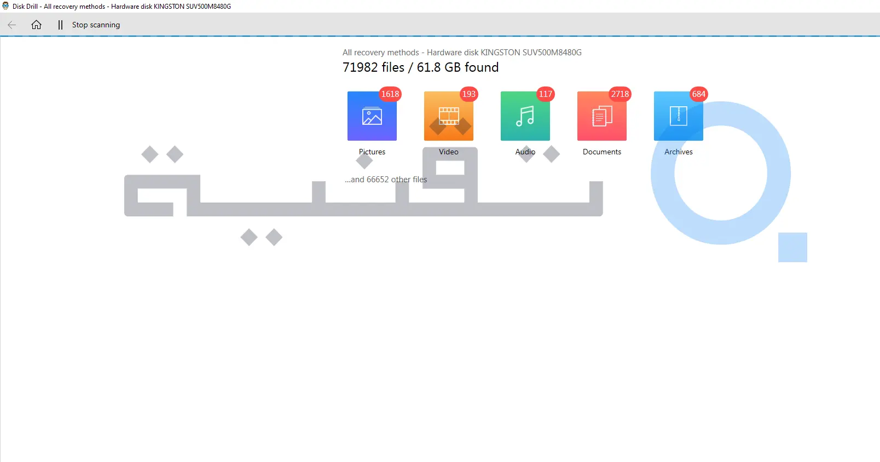
Task: Select the Pictures text label
Action: coord(372,152)
